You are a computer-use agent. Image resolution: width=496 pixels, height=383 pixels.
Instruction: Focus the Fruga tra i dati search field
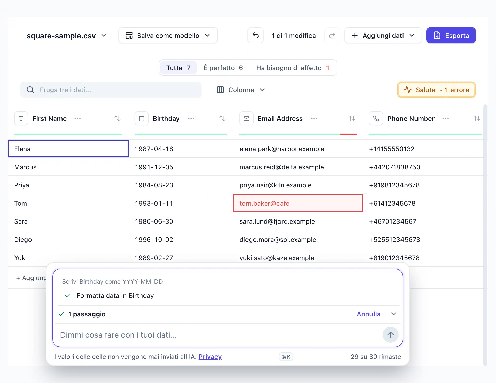tap(111, 90)
